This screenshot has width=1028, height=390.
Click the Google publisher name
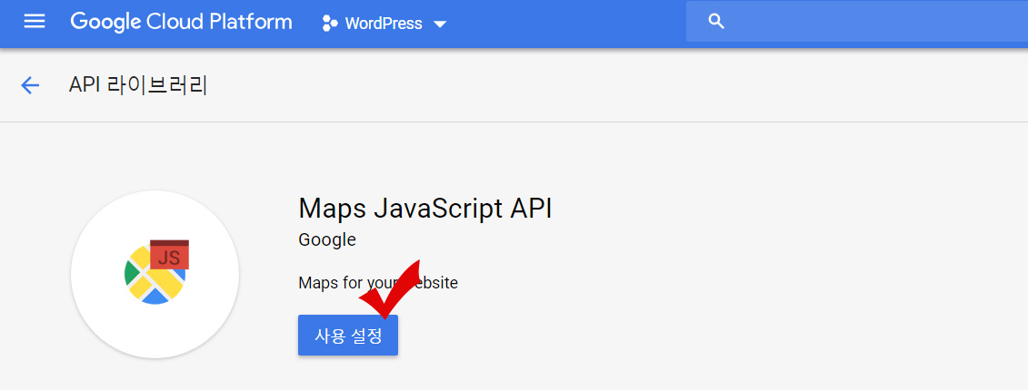[x=327, y=240]
